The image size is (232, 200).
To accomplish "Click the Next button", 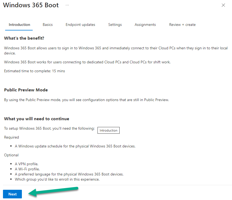I will click(x=12, y=194).
